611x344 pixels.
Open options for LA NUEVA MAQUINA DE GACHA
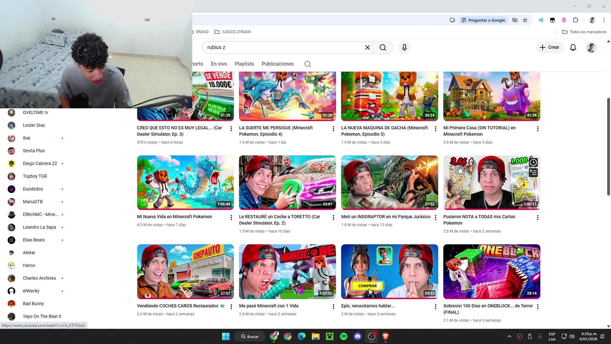[435, 129]
